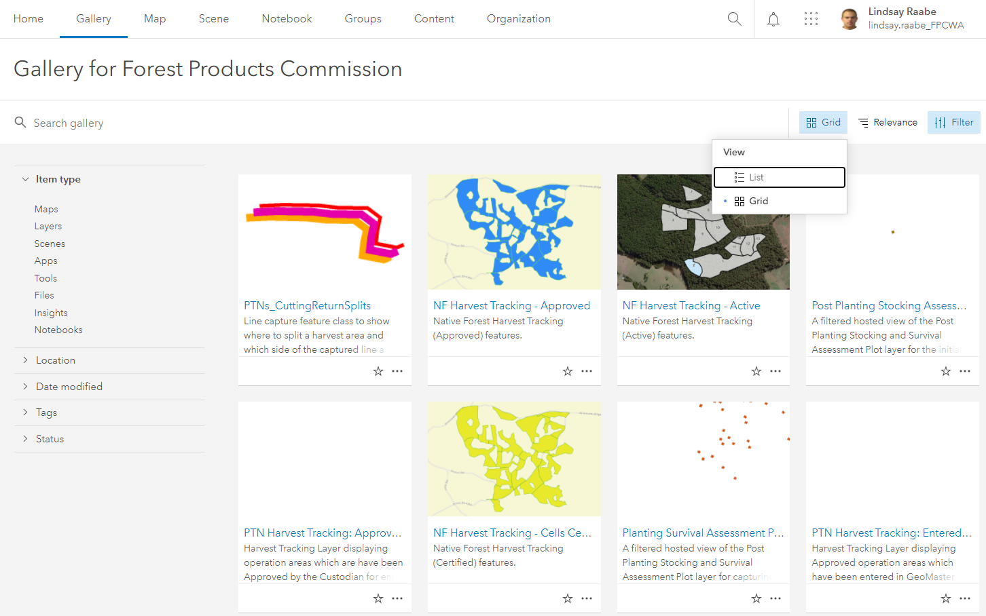Expand the Tags filter section
Image resolution: width=986 pixels, height=616 pixels.
pos(109,412)
